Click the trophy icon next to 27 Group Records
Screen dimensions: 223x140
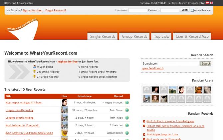coord(34,76)
